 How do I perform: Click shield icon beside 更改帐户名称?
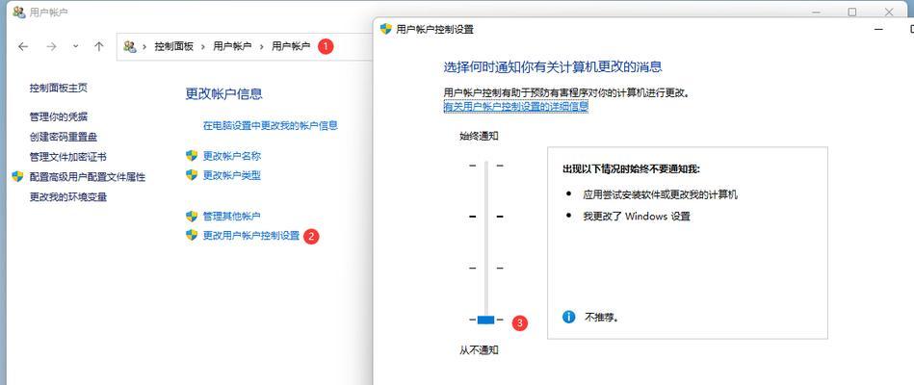(x=192, y=156)
